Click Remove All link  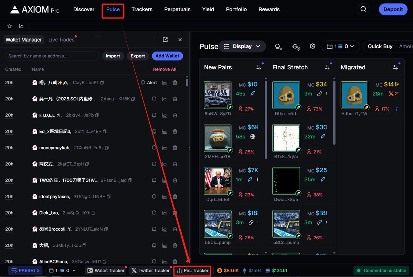(x=165, y=69)
